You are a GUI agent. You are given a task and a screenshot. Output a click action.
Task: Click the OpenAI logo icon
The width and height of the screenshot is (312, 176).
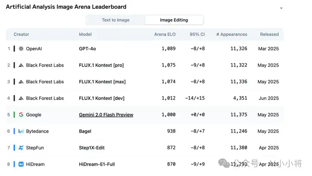pos(21,49)
